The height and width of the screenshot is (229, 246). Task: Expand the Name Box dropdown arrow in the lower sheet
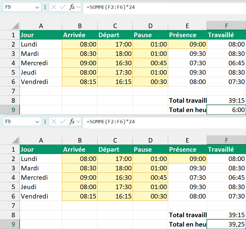37,122
